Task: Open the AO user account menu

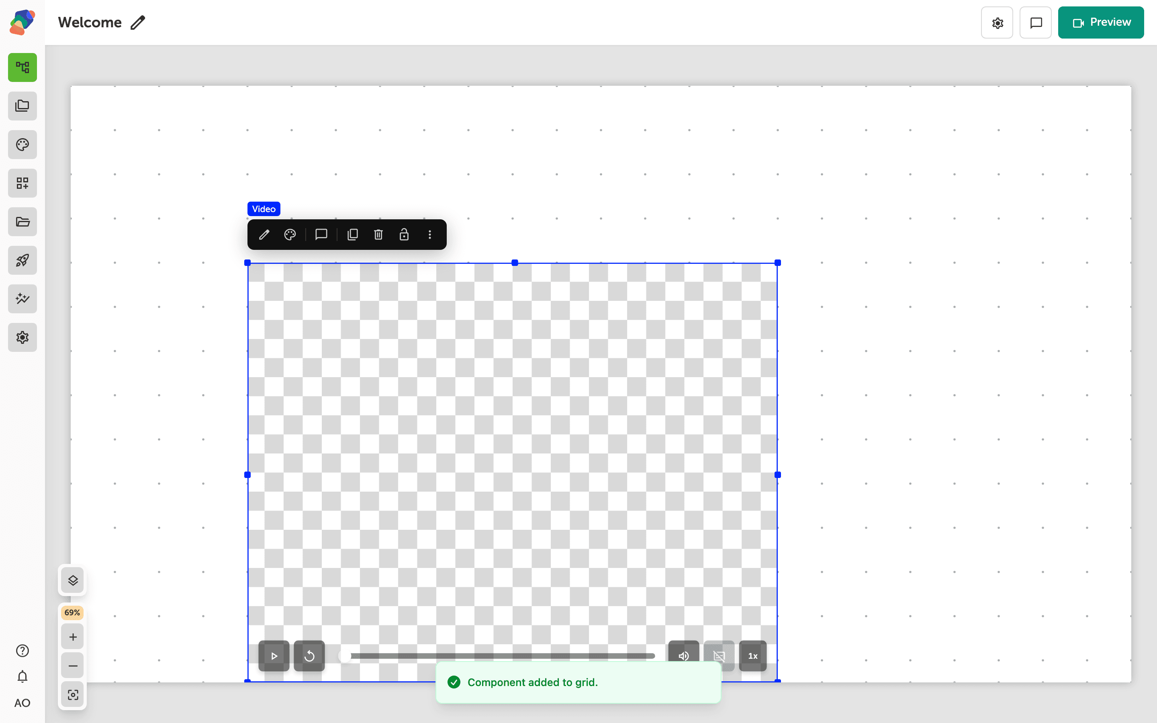Action: 22,703
